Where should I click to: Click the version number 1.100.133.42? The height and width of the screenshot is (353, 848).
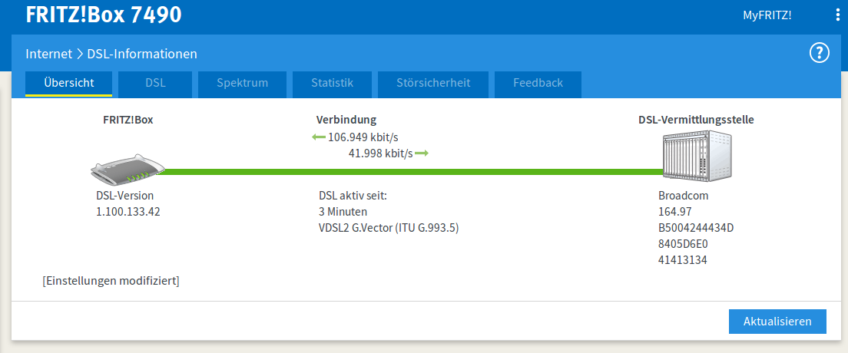[128, 212]
